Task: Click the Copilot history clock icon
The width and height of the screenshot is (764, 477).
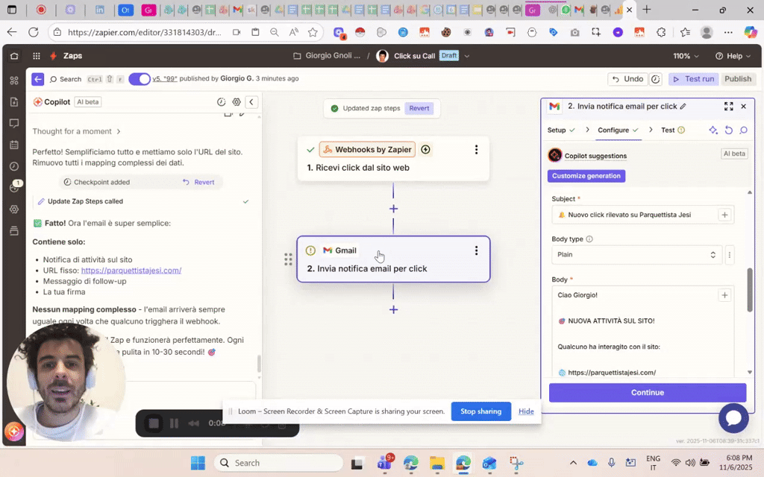Action: [222, 102]
